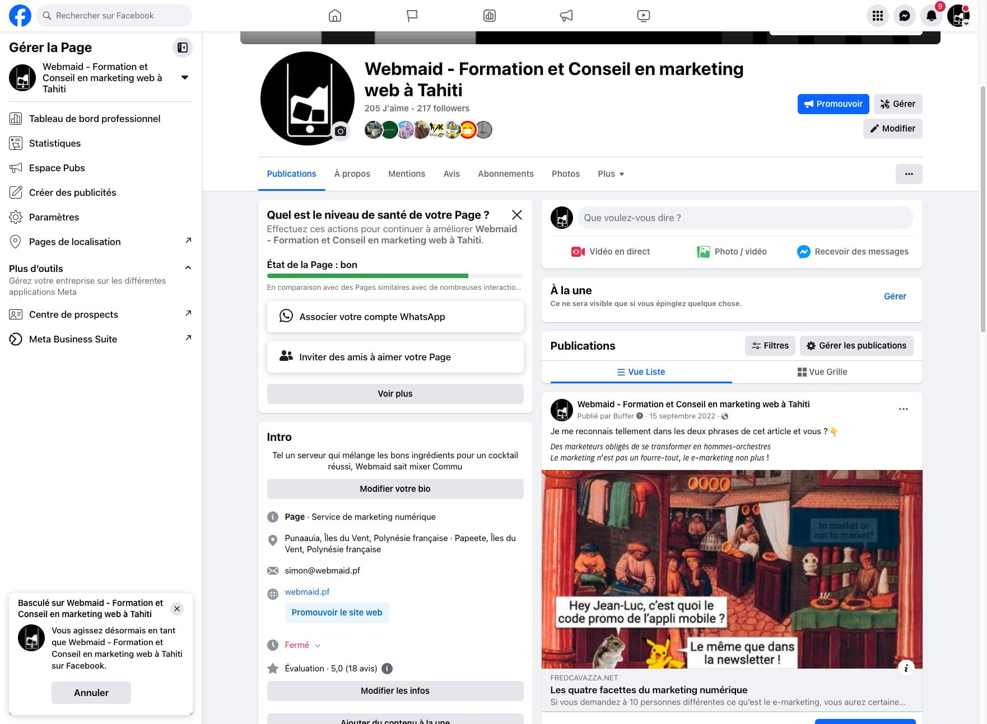
Task: Open Messenger from the top bar
Action: [x=904, y=16]
